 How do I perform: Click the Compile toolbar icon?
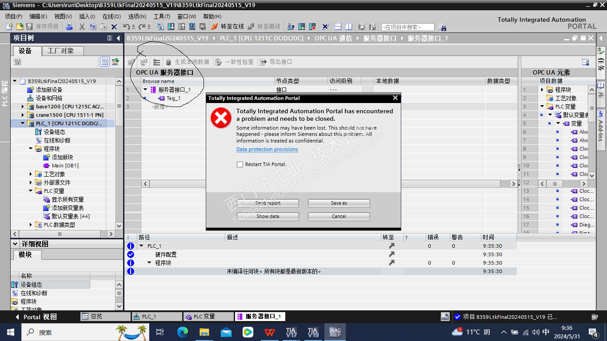tap(160, 27)
